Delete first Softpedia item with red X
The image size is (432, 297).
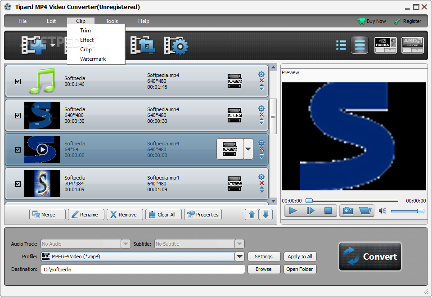(x=261, y=81)
